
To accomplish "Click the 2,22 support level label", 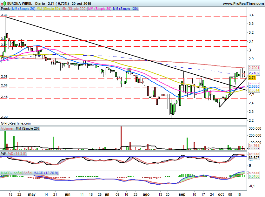I will [4, 117].
